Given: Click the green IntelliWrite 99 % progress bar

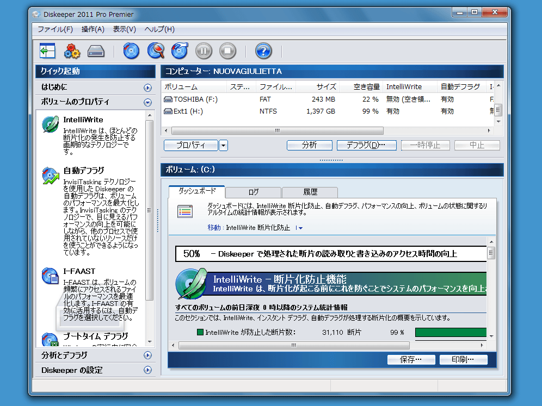Looking at the screenshot, I should coord(451,333).
